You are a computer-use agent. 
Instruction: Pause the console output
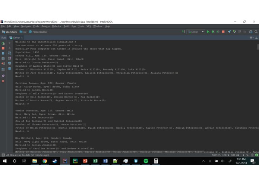point(3,53)
